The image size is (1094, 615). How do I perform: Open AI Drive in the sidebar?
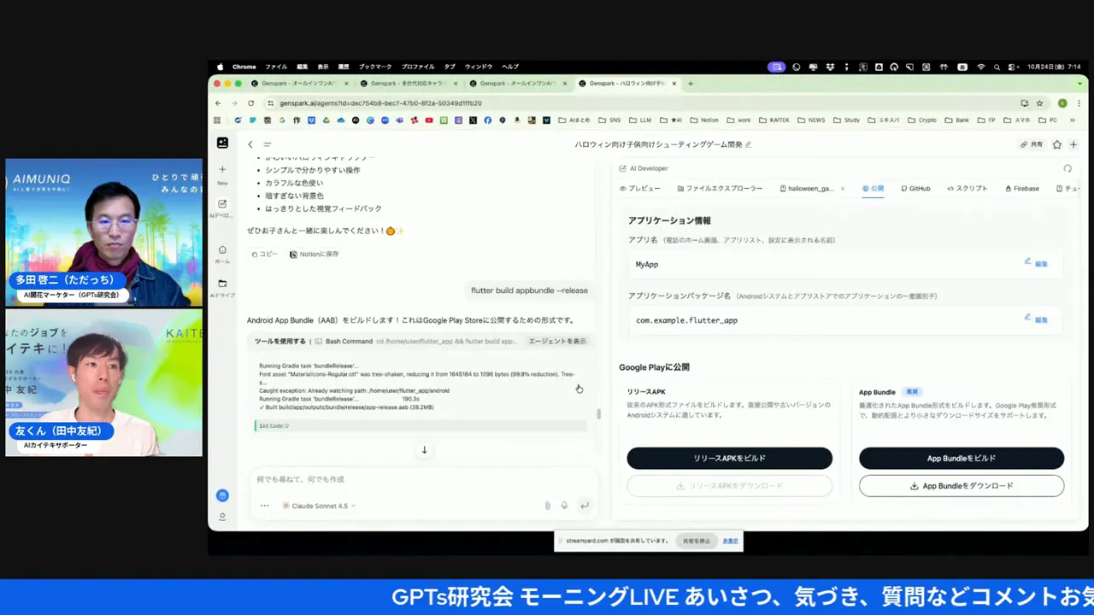click(x=222, y=284)
